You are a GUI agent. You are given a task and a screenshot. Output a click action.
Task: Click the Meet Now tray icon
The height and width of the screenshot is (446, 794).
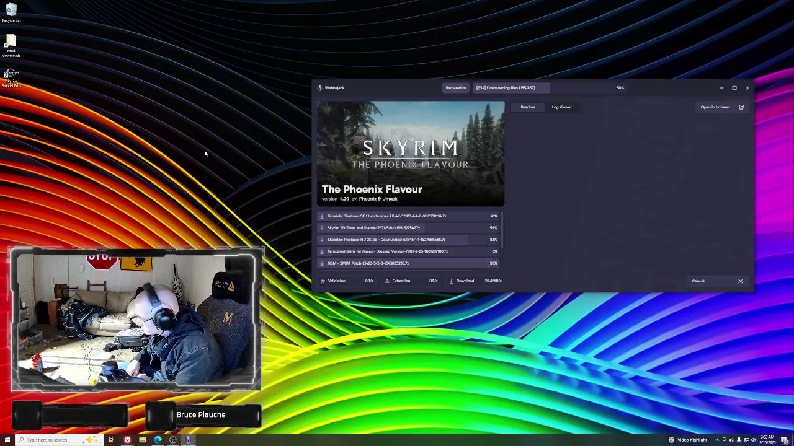pyautogui.click(x=725, y=440)
